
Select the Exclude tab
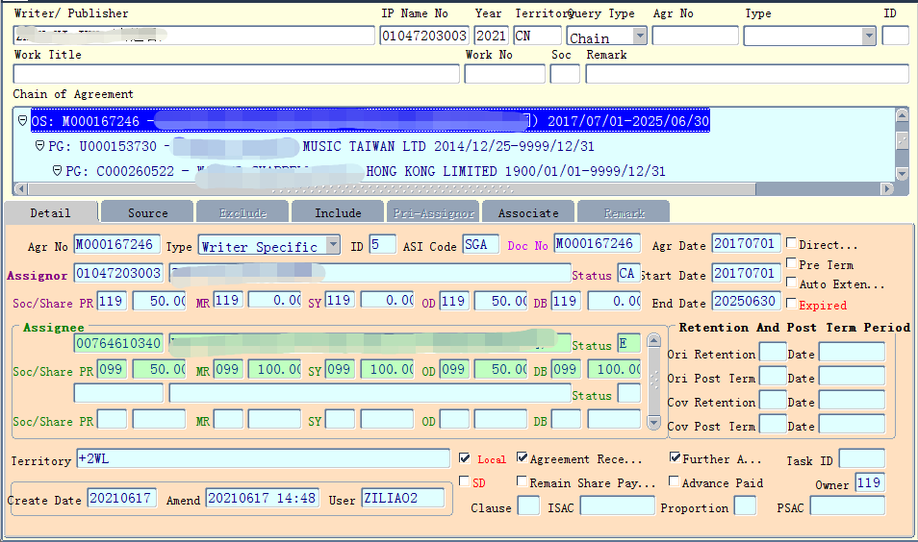point(242,212)
